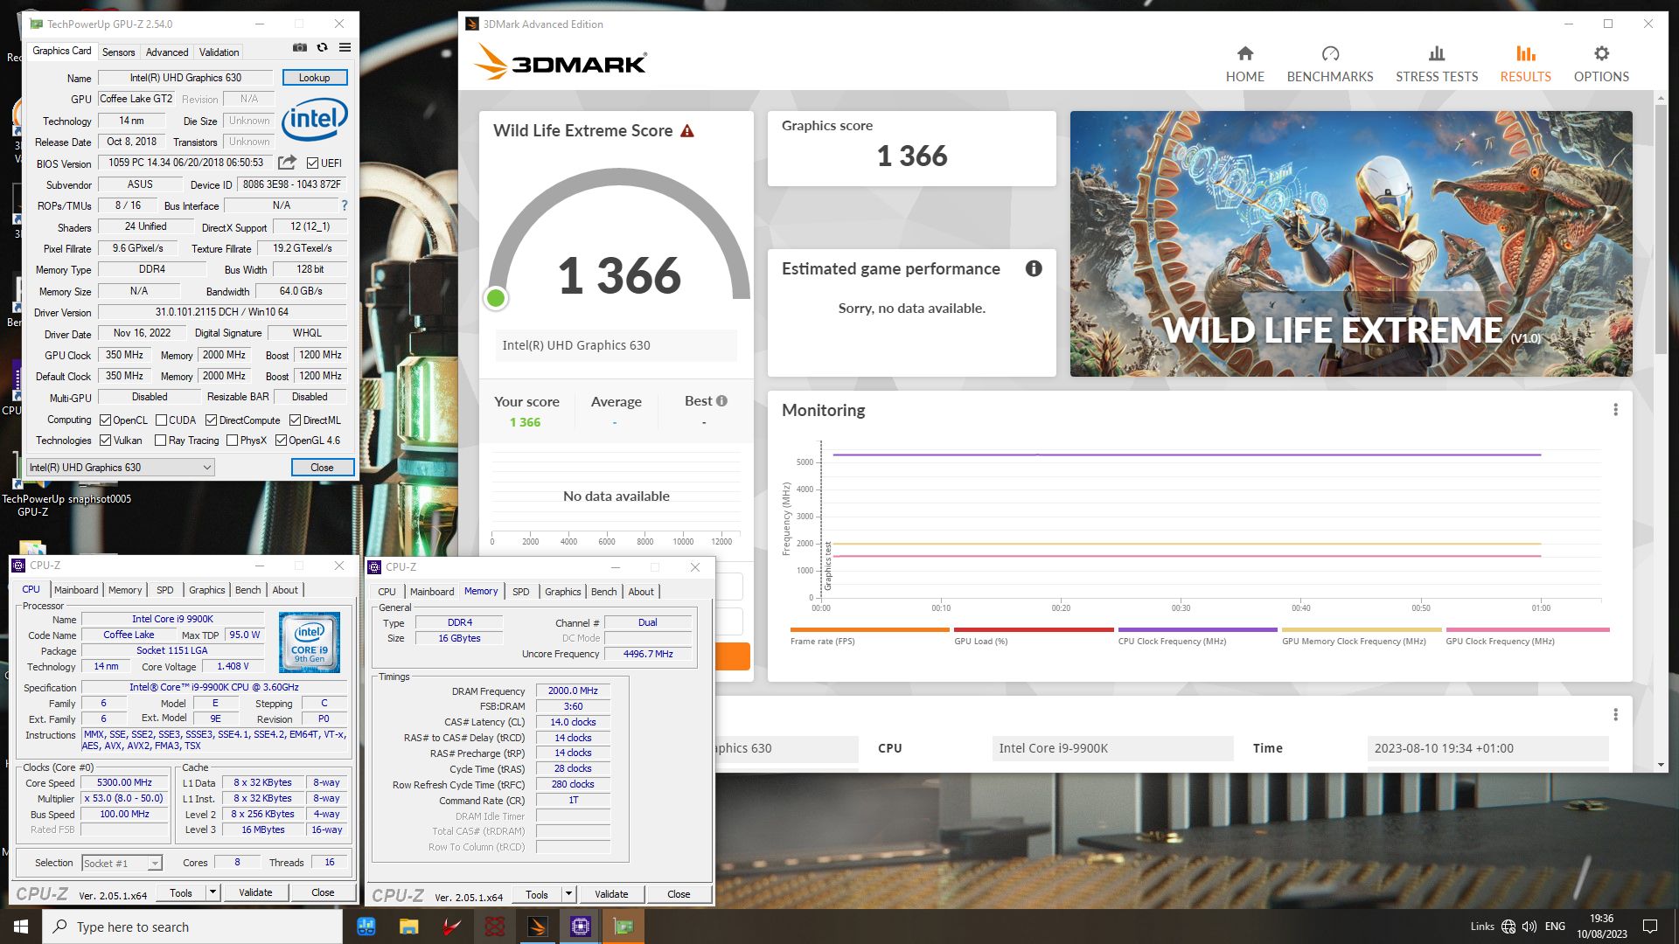Screen dimensions: 1679x944
Task: Toggle the UEFI checkbox in GPU-Z
Action: click(x=312, y=163)
